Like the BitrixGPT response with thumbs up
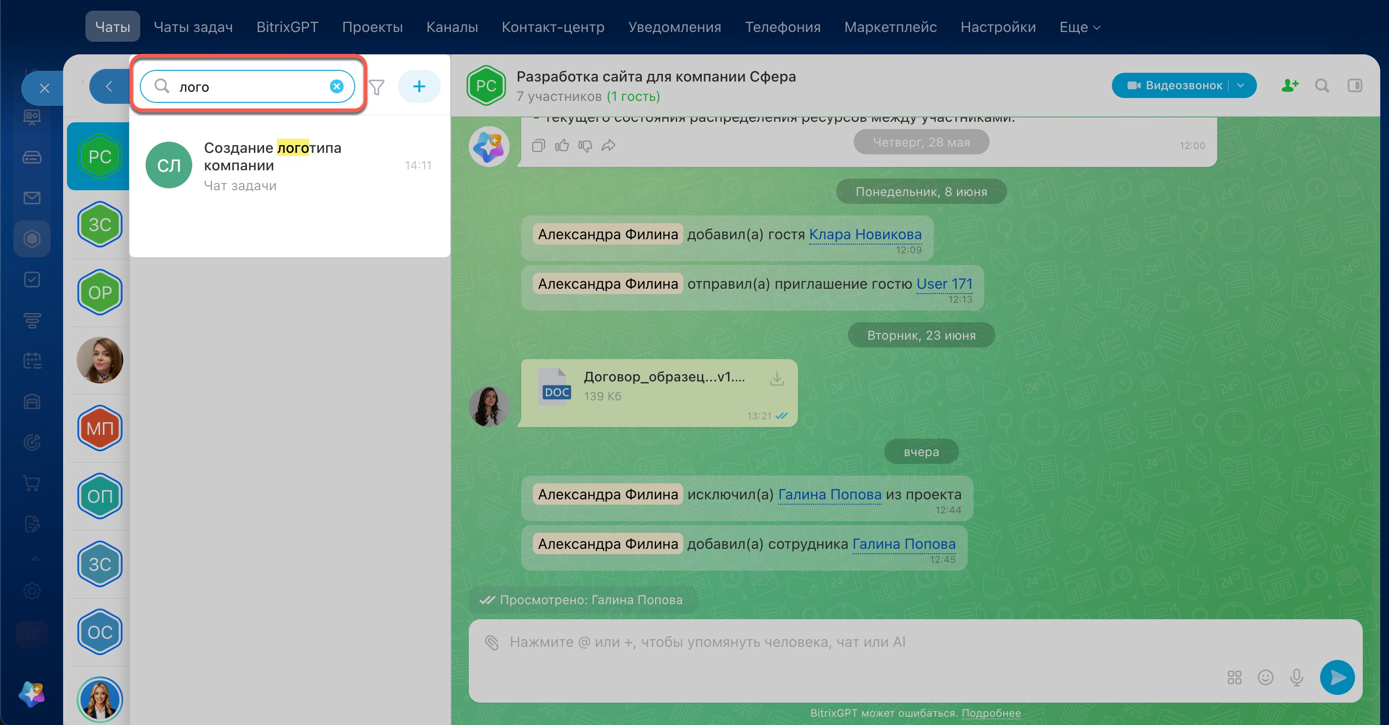Image resolution: width=1389 pixels, height=725 pixels. [562, 145]
